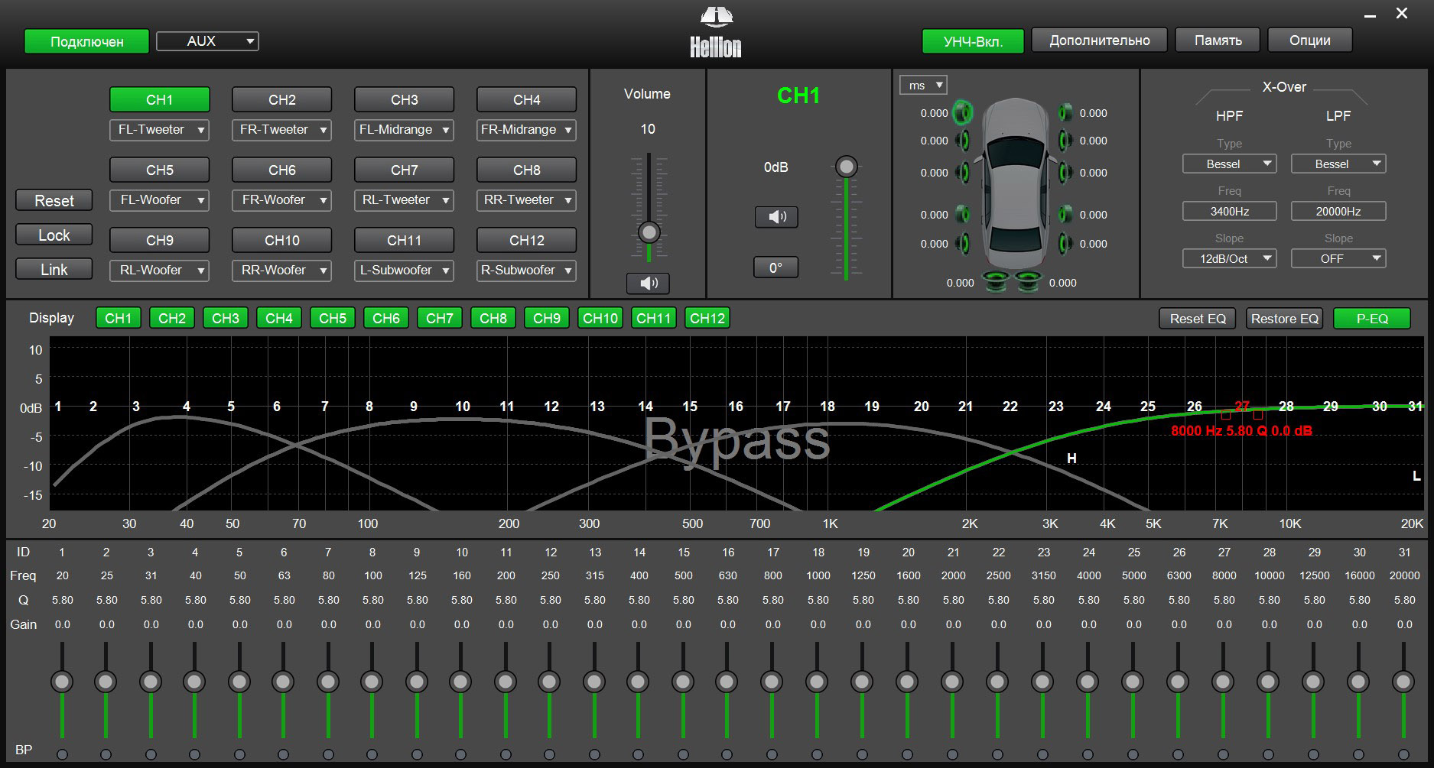Open the Опции menu
Screen dimensions: 1434x768
[1310, 41]
